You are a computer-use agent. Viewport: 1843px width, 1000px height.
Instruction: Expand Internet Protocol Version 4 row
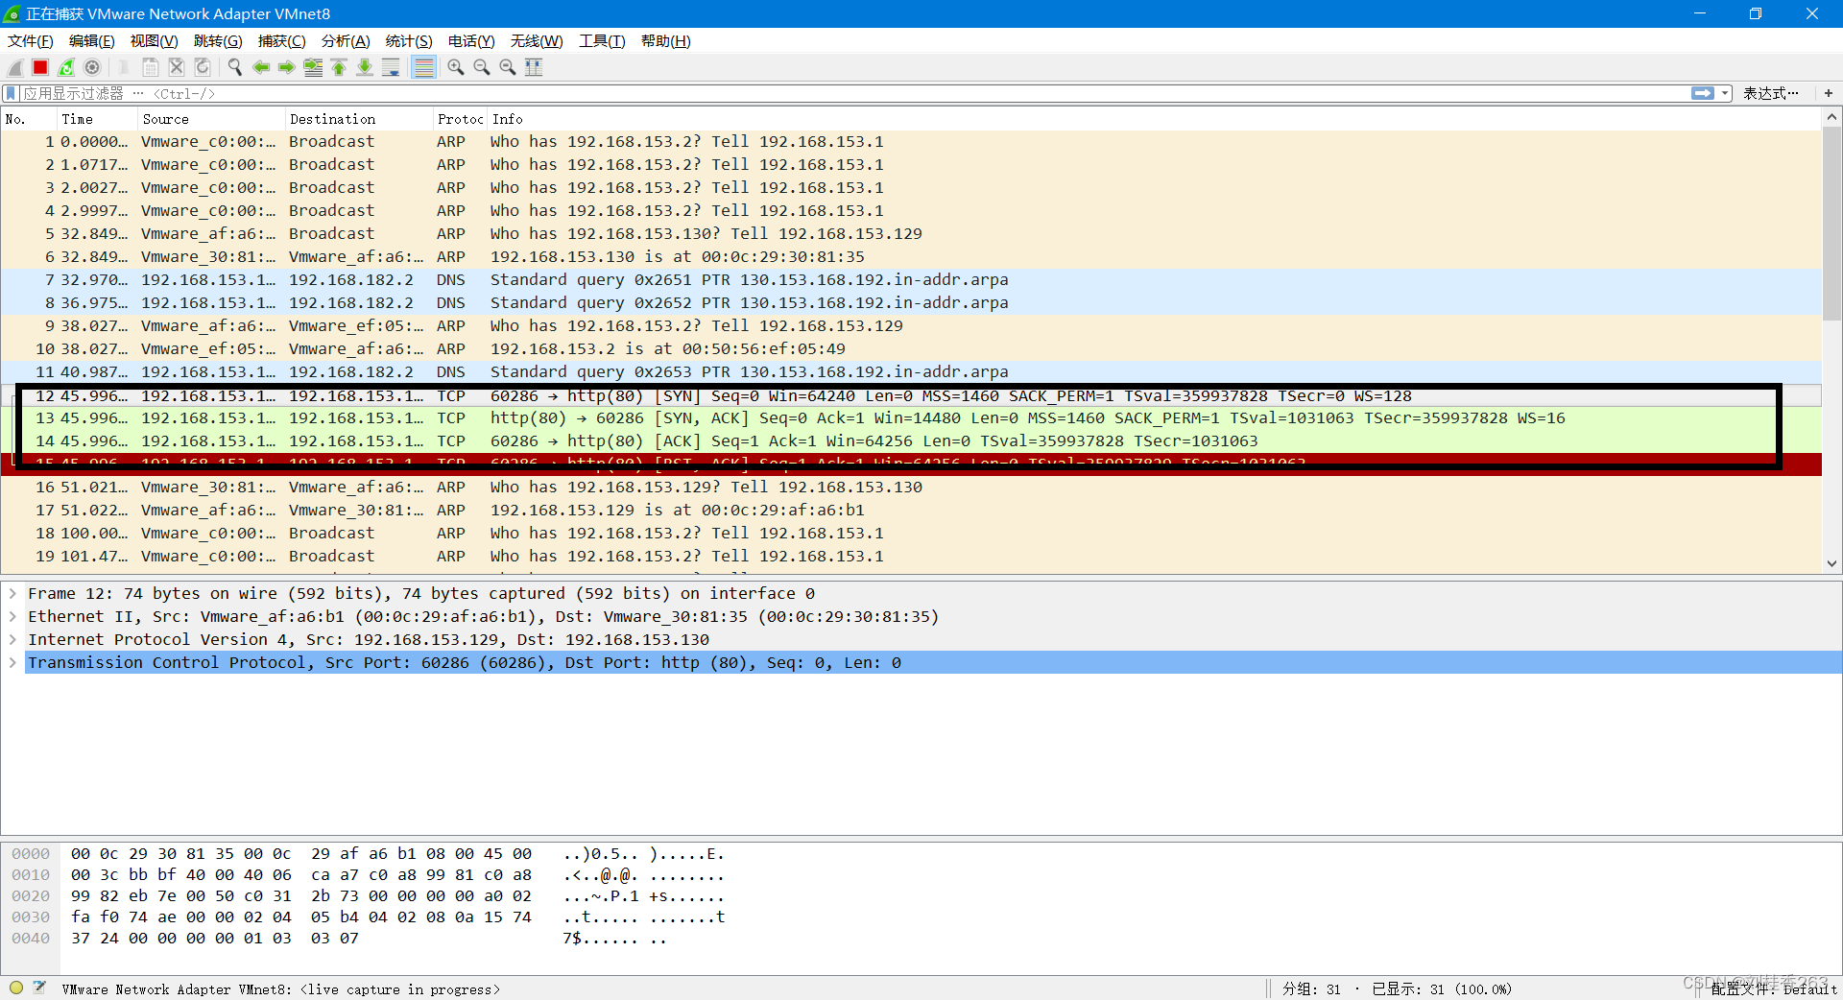(x=12, y=640)
